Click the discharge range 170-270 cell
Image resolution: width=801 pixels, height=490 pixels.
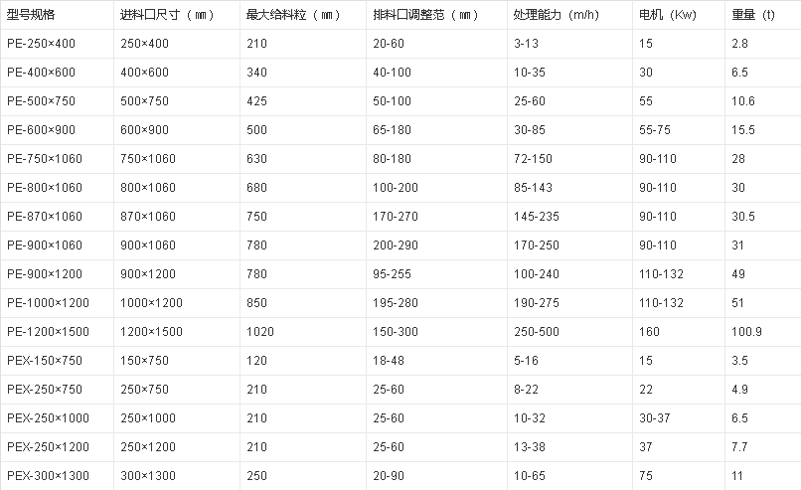[x=395, y=217]
